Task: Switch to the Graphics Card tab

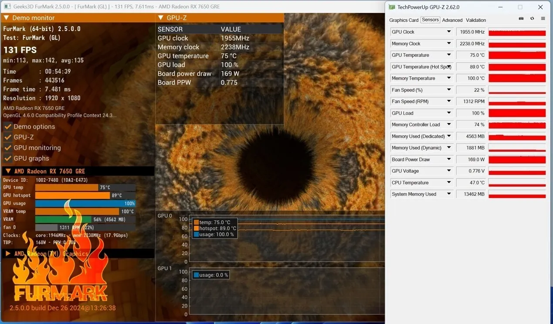Action: [404, 20]
